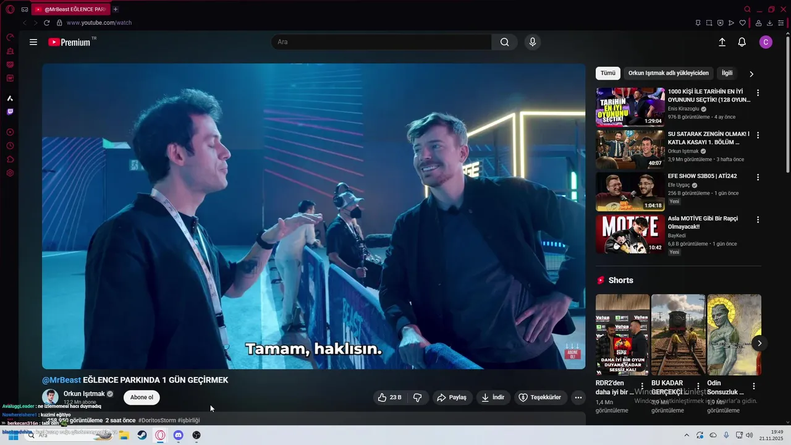Image resolution: width=791 pixels, height=445 pixels.
Task: Click the YouTube search magnifier button
Action: [x=504, y=42]
